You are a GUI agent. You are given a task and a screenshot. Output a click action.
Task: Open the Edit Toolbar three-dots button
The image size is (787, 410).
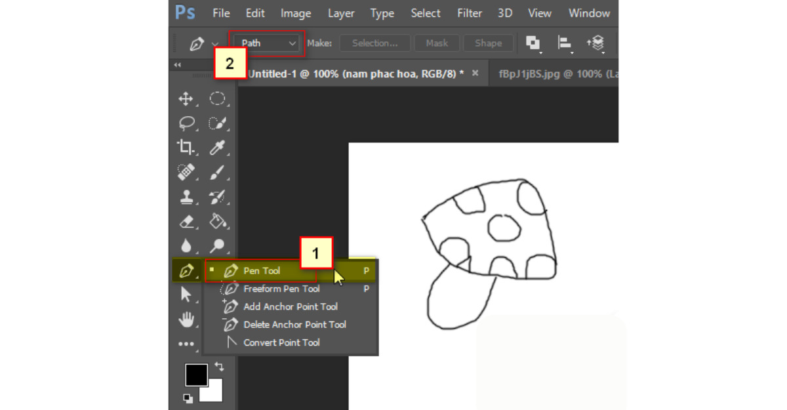coord(186,343)
